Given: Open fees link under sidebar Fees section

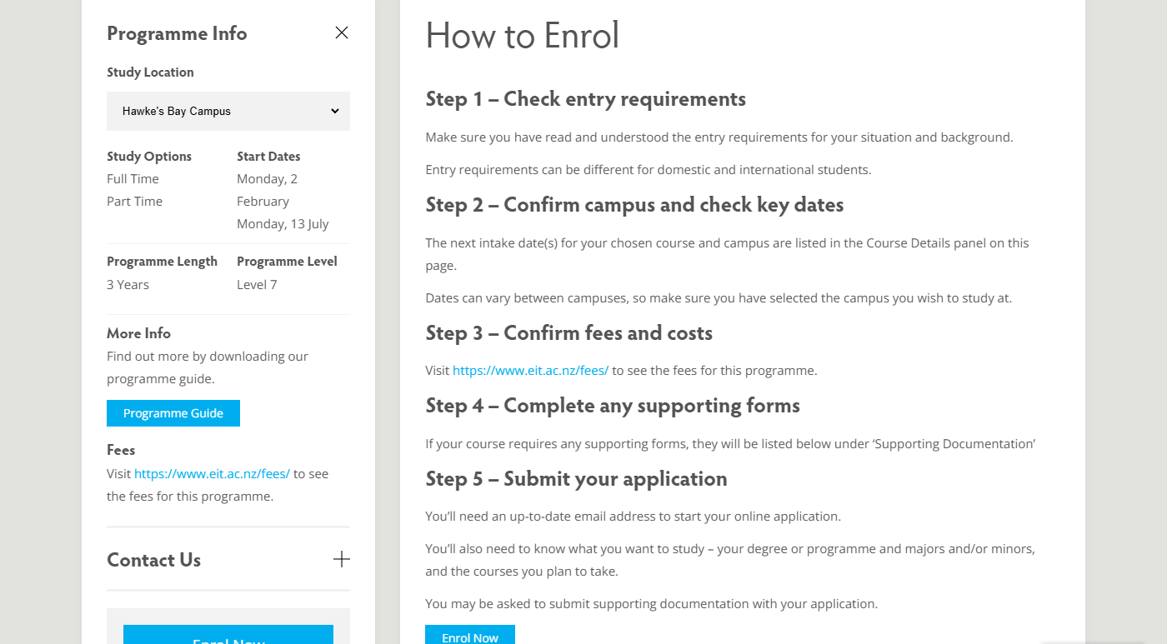Looking at the screenshot, I should 212,474.
